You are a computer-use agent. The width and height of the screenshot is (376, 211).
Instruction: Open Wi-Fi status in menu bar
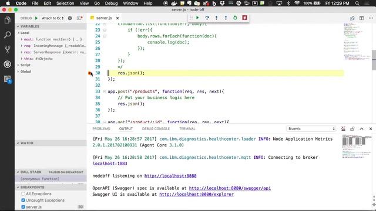click(297, 4)
